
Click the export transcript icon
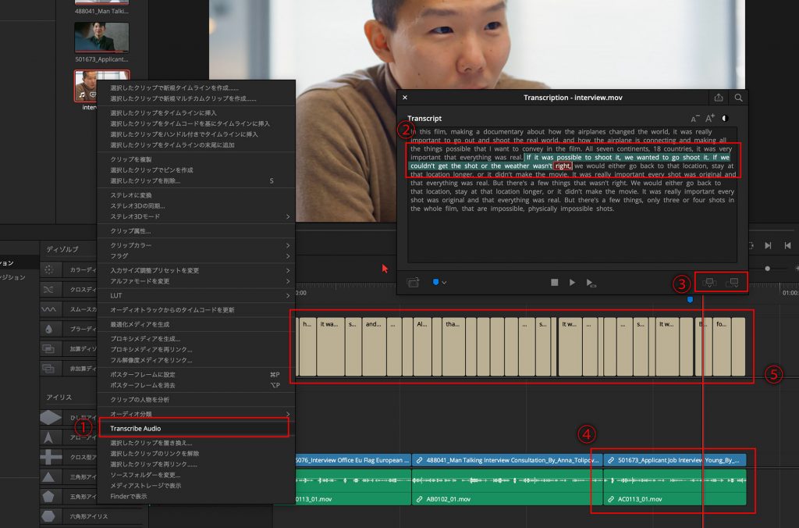[719, 98]
